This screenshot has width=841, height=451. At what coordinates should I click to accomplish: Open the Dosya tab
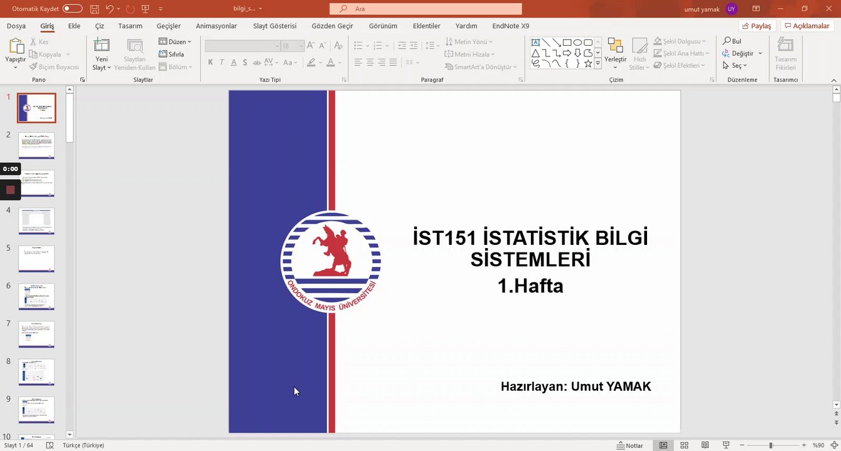click(x=16, y=26)
